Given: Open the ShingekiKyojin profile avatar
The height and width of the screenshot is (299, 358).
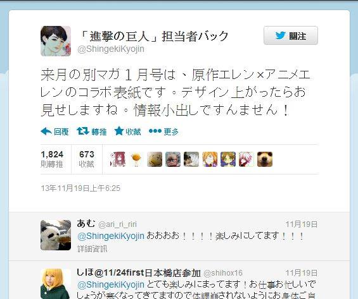Looking at the screenshot, I should pyautogui.click(x=56, y=41).
